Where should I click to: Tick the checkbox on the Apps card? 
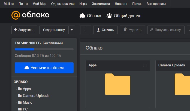tap(145, 65)
